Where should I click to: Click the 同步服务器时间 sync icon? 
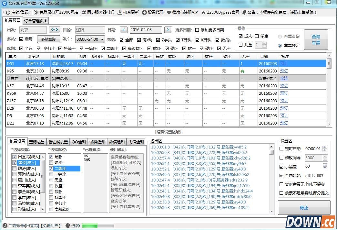[x=83, y=13]
